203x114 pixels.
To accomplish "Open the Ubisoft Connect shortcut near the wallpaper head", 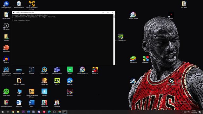I will 133,16.
